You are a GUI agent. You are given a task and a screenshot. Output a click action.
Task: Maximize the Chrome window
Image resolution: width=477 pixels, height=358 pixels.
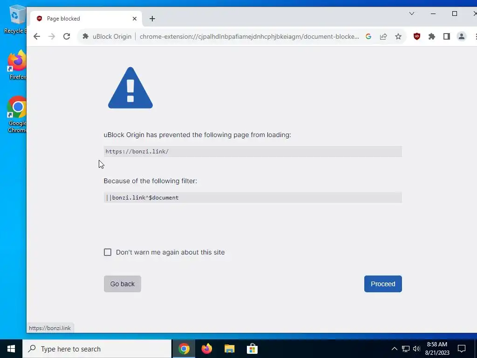point(455,14)
